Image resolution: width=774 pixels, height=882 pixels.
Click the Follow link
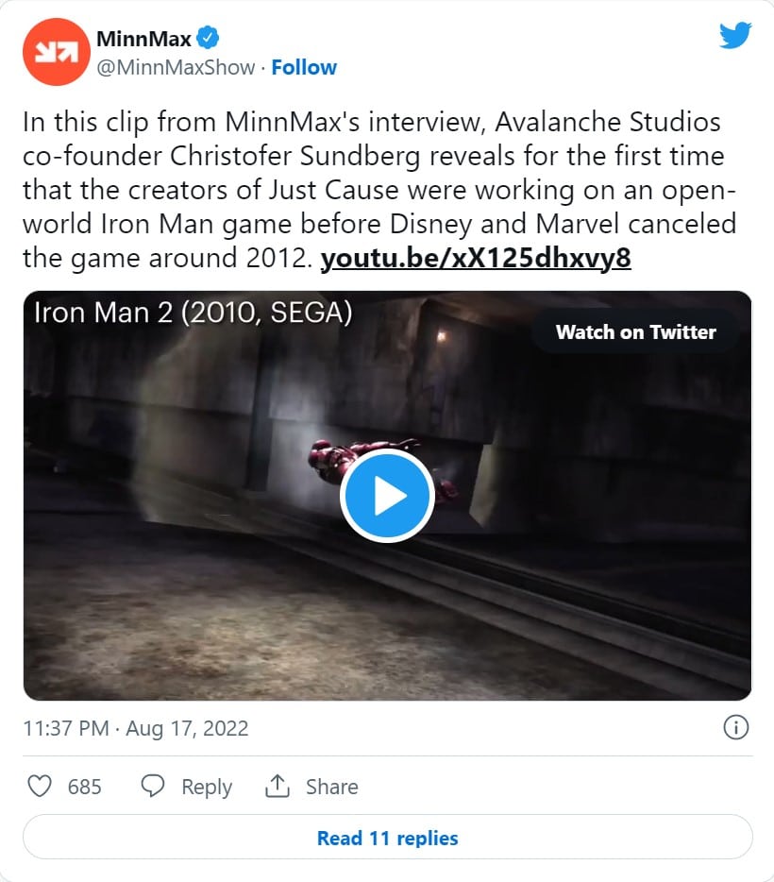click(x=304, y=67)
